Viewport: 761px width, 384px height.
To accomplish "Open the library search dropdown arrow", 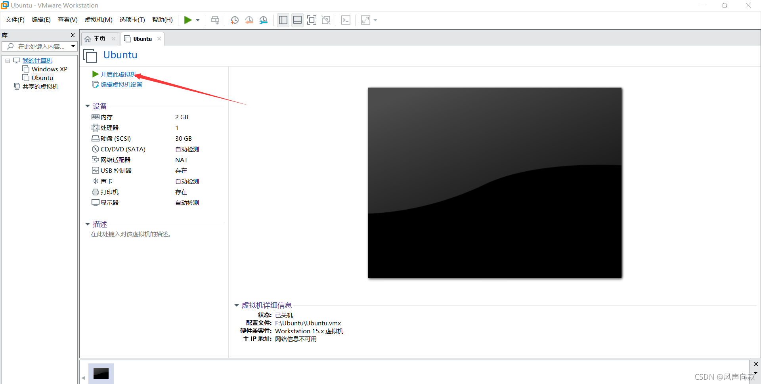I will point(73,46).
